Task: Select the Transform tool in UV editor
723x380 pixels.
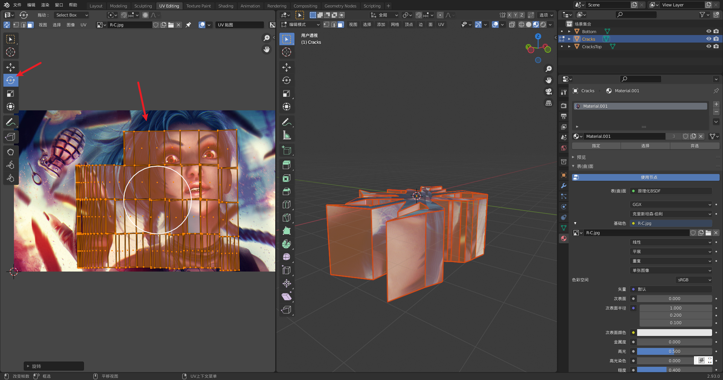Action: point(11,107)
